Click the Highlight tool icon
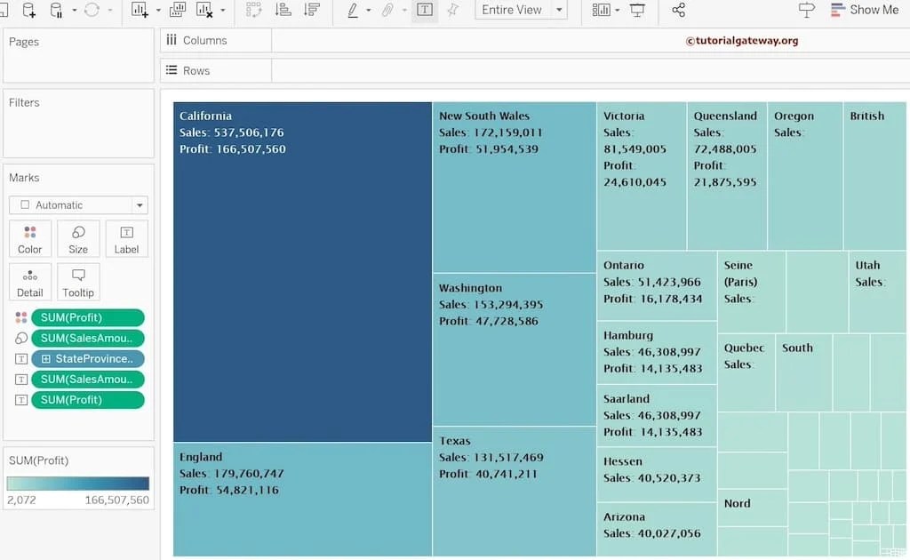Image resolution: width=910 pixels, height=560 pixels. pyautogui.click(x=354, y=10)
